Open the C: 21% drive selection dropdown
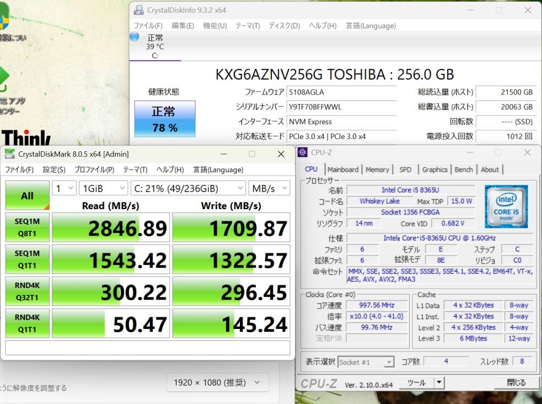 click(x=188, y=188)
